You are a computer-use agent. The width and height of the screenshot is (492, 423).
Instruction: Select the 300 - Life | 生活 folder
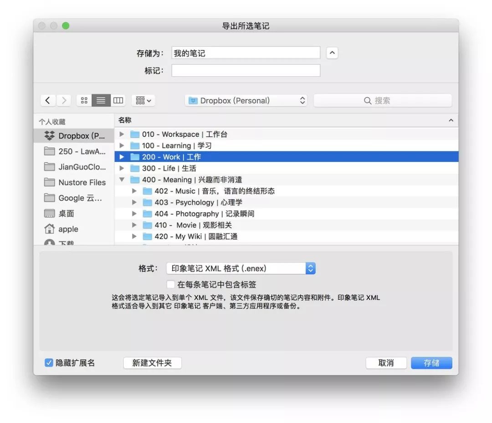tap(287, 168)
